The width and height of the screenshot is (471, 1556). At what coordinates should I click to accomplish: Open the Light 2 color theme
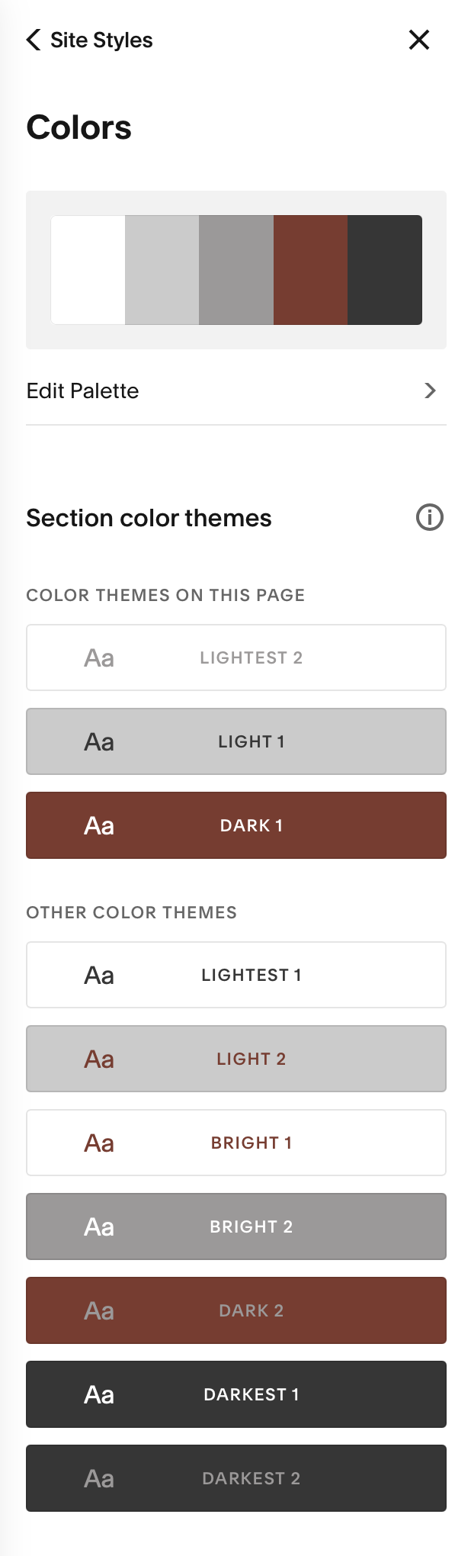point(236,1059)
